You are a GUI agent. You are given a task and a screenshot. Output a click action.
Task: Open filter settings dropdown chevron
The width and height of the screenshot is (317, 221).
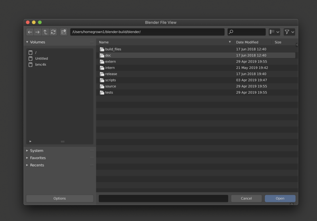(293, 32)
